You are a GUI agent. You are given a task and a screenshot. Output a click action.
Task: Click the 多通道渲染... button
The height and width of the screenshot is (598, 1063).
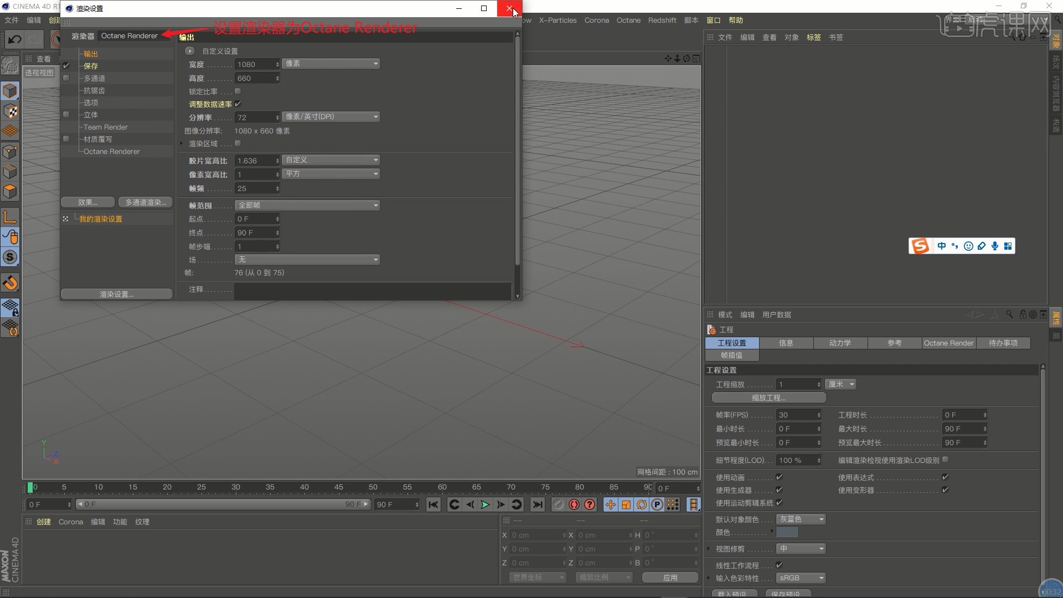click(x=146, y=203)
